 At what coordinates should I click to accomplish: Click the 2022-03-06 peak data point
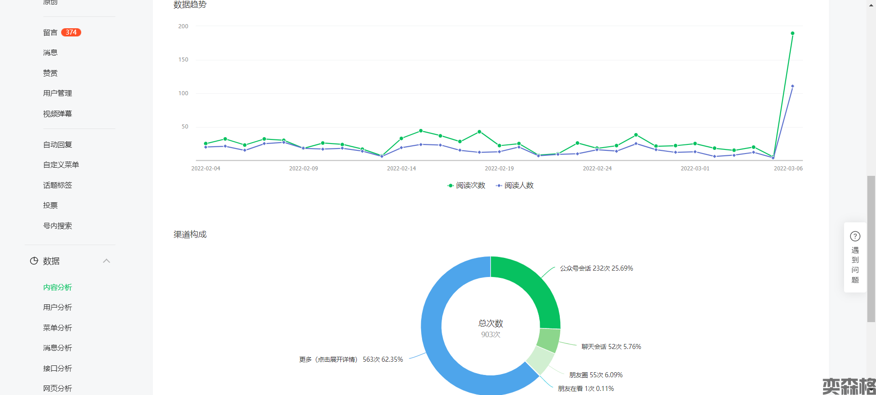point(793,33)
